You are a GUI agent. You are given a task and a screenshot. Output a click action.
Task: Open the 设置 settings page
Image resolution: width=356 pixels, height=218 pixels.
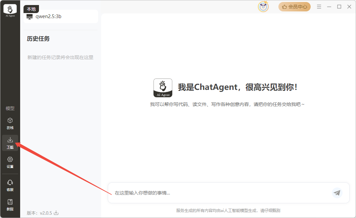[x=10, y=162]
